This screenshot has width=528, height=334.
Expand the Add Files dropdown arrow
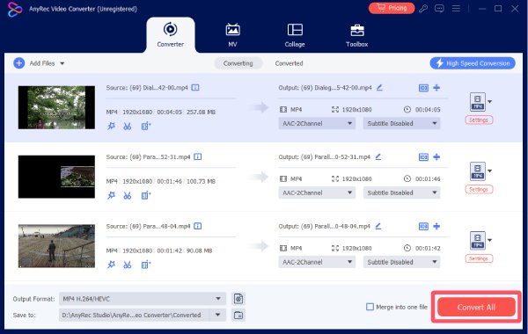[62, 63]
